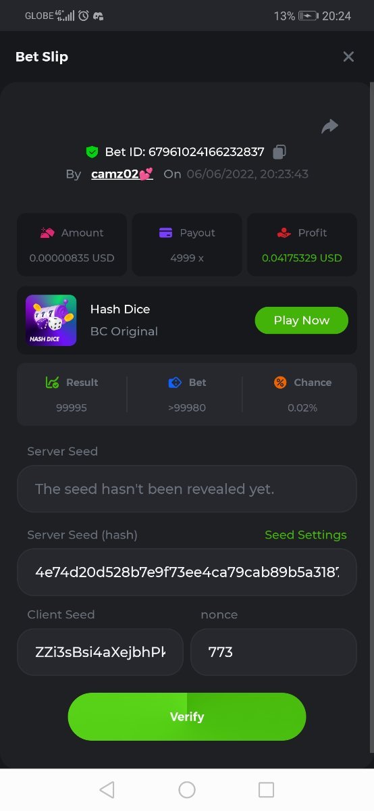Tap the unrevealed Server Seed field
Viewport: 374px width, 811px height.
tap(187, 489)
